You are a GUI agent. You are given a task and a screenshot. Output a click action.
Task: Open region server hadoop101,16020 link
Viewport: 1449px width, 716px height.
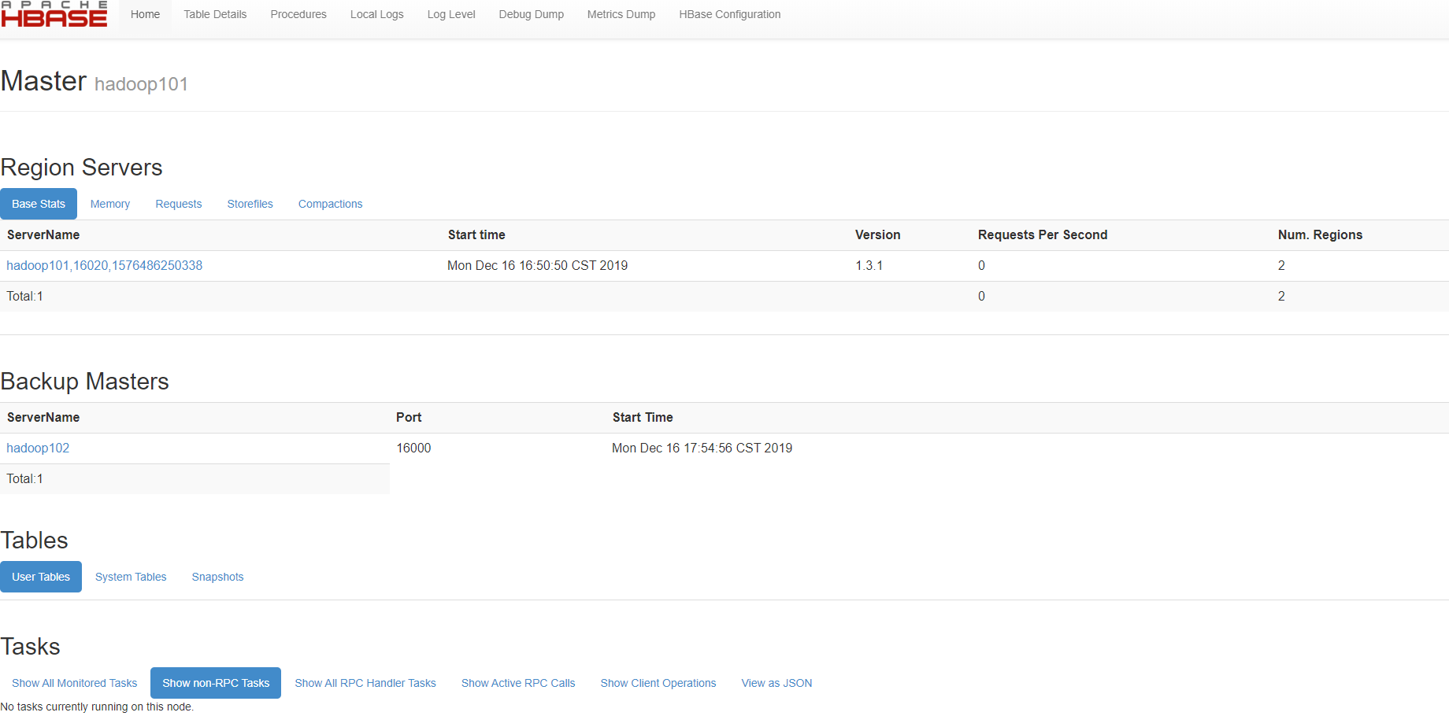pyautogui.click(x=105, y=265)
